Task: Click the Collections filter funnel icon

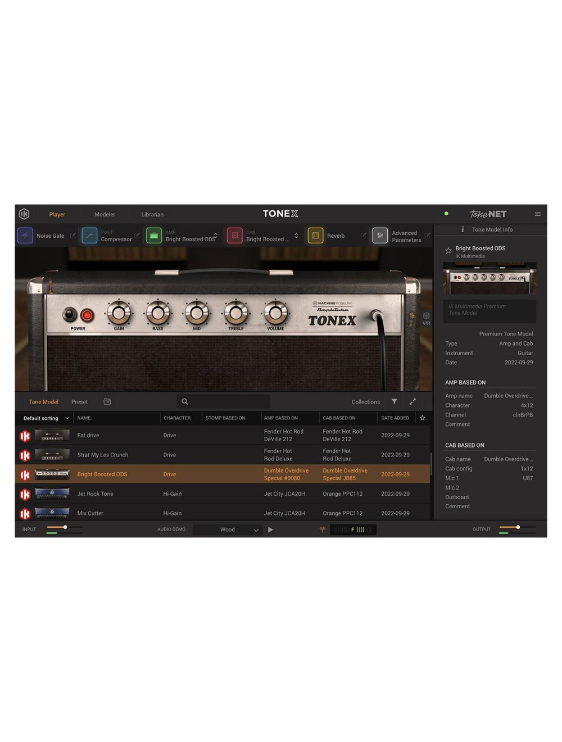Action: click(x=394, y=401)
